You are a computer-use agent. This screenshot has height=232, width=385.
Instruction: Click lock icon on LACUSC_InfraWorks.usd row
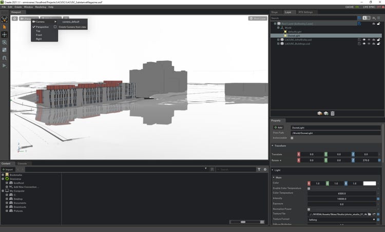(379, 39)
